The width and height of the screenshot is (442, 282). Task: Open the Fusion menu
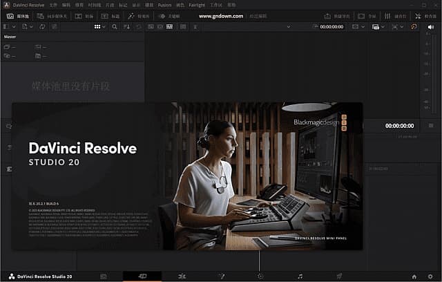coord(164,5)
